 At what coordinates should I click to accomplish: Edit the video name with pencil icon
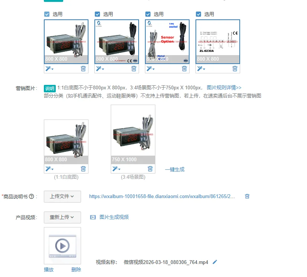click(215, 262)
